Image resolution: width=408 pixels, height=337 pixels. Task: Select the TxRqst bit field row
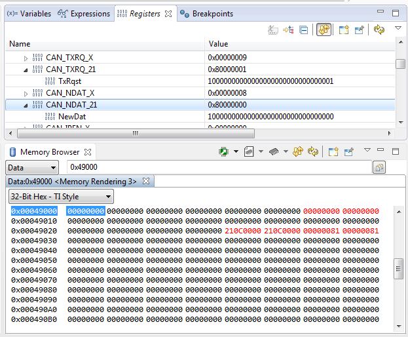coord(200,81)
